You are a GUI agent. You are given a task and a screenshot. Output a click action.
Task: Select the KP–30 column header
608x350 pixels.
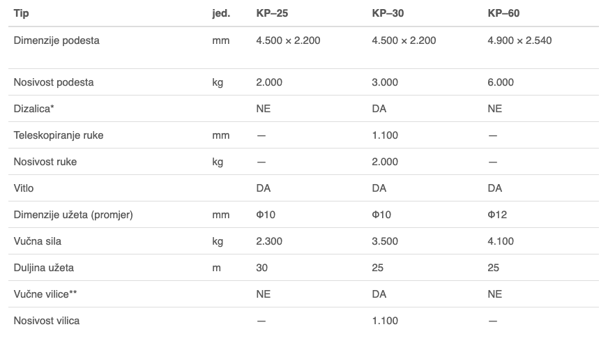pos(388,13)
